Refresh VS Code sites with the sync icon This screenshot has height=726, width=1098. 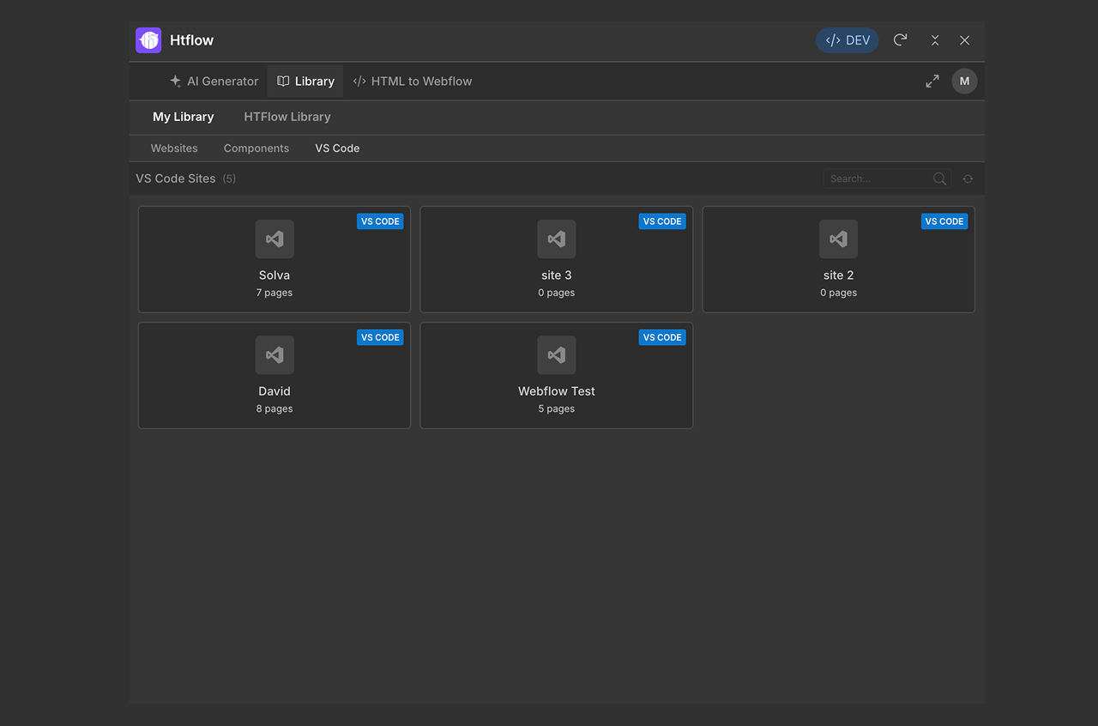click(968, 178)
